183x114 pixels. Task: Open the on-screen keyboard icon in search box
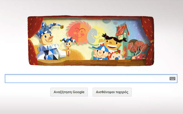pyautogui.click(x=172, y=79)
